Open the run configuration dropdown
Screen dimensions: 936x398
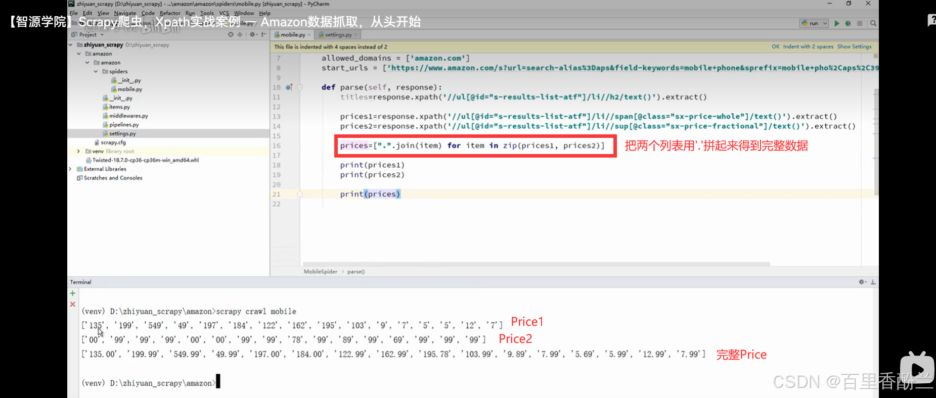[814, 23]
